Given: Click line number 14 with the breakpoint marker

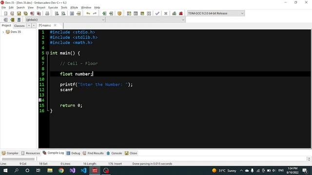Looking at the screenshot, I should (x=41, y=100).
